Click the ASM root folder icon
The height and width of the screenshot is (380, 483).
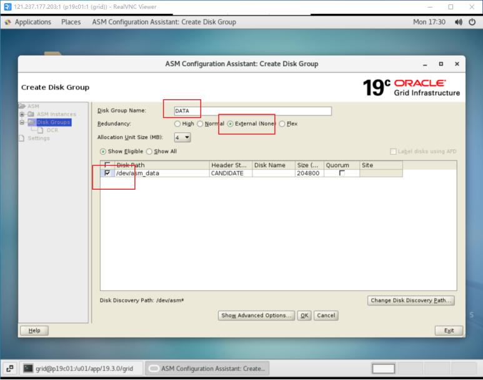22,106
